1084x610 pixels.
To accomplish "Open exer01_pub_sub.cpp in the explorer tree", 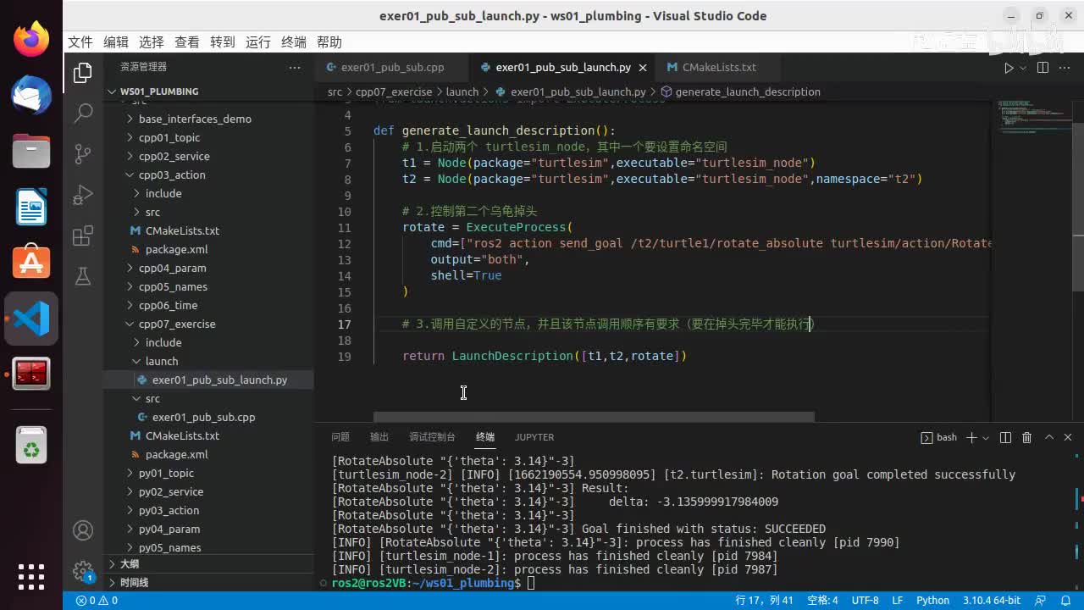I will tap(203, 417).
